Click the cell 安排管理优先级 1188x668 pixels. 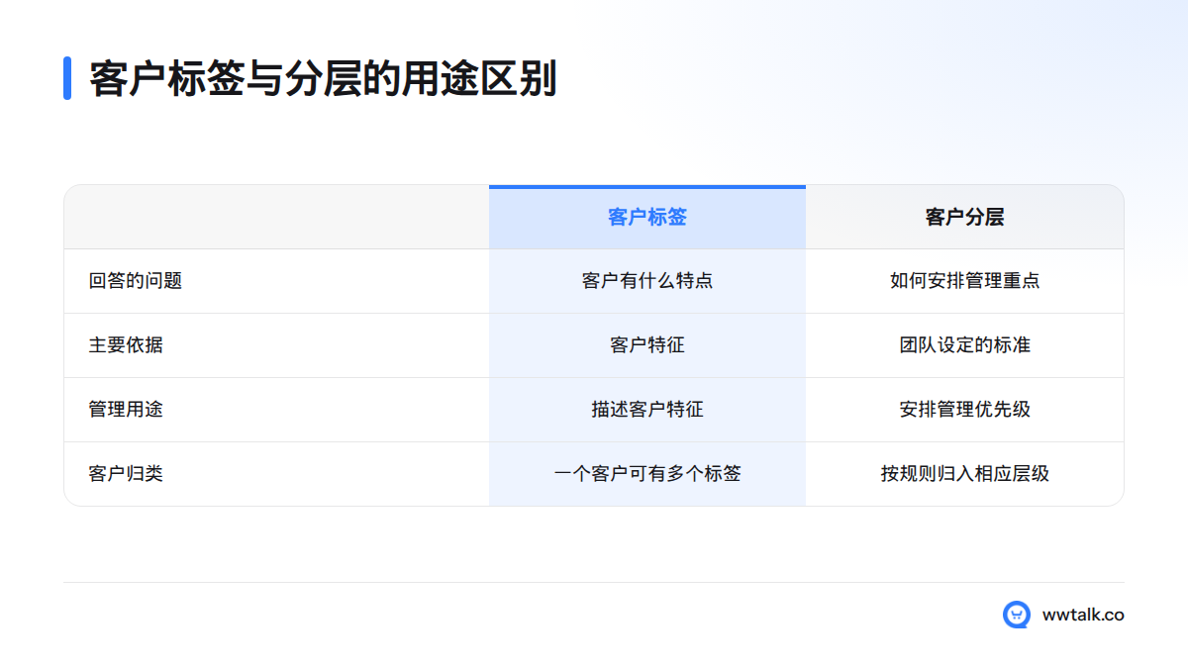click(x=965, y=410)
